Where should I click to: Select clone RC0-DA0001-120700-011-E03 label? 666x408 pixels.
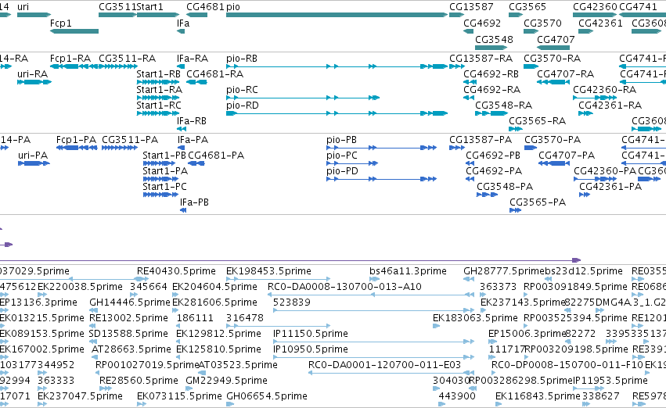pos(384,365)
